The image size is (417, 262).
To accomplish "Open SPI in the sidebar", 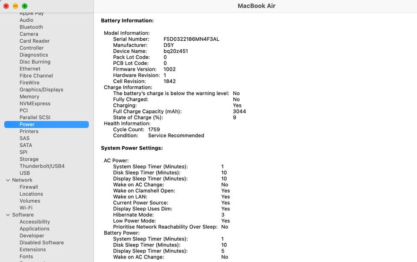I will tap(23, 152).
